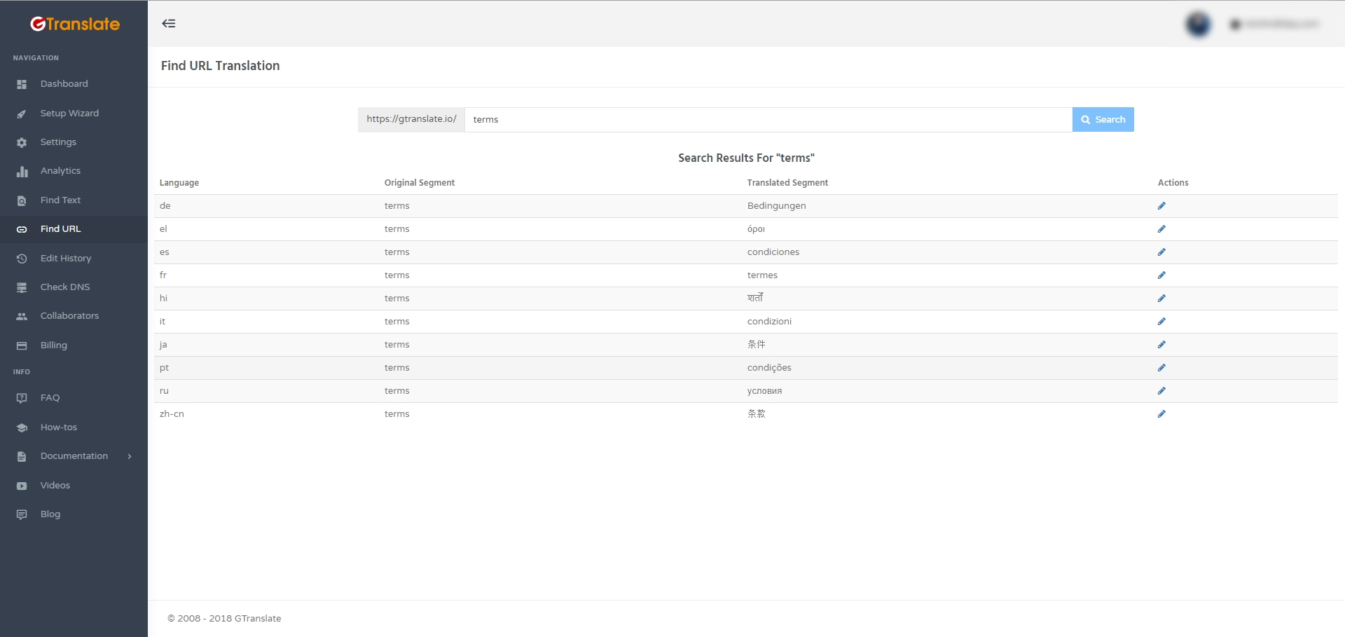This screenshot has width=1345, height=637.
Task: Go to Edit History page
Action: click(66, 259)
